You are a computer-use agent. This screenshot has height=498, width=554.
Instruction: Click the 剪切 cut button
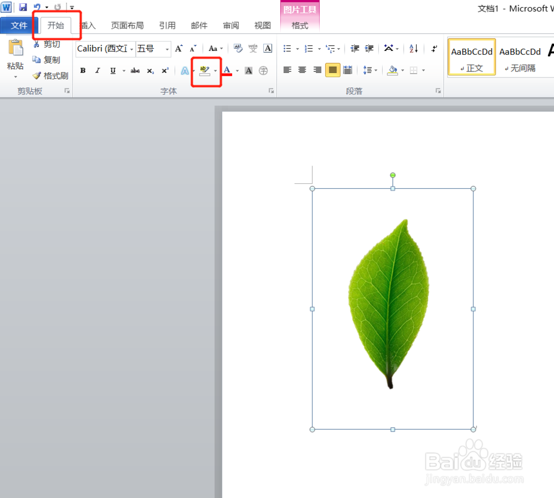click(47, 44)
